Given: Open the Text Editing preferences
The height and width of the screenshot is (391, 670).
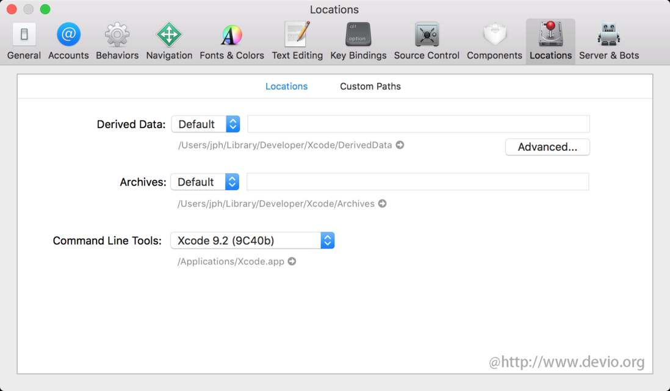Looking at the screenshot, I should (x=297, y=41).
